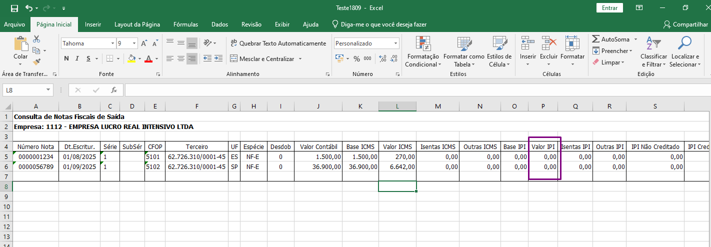This screenshot has width=711, height=247.
Task: Switch to the Fórmulas tab
Action: 185,24
